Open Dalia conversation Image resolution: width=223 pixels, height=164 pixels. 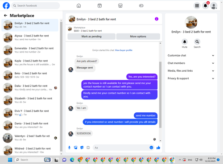coord(30,88)
